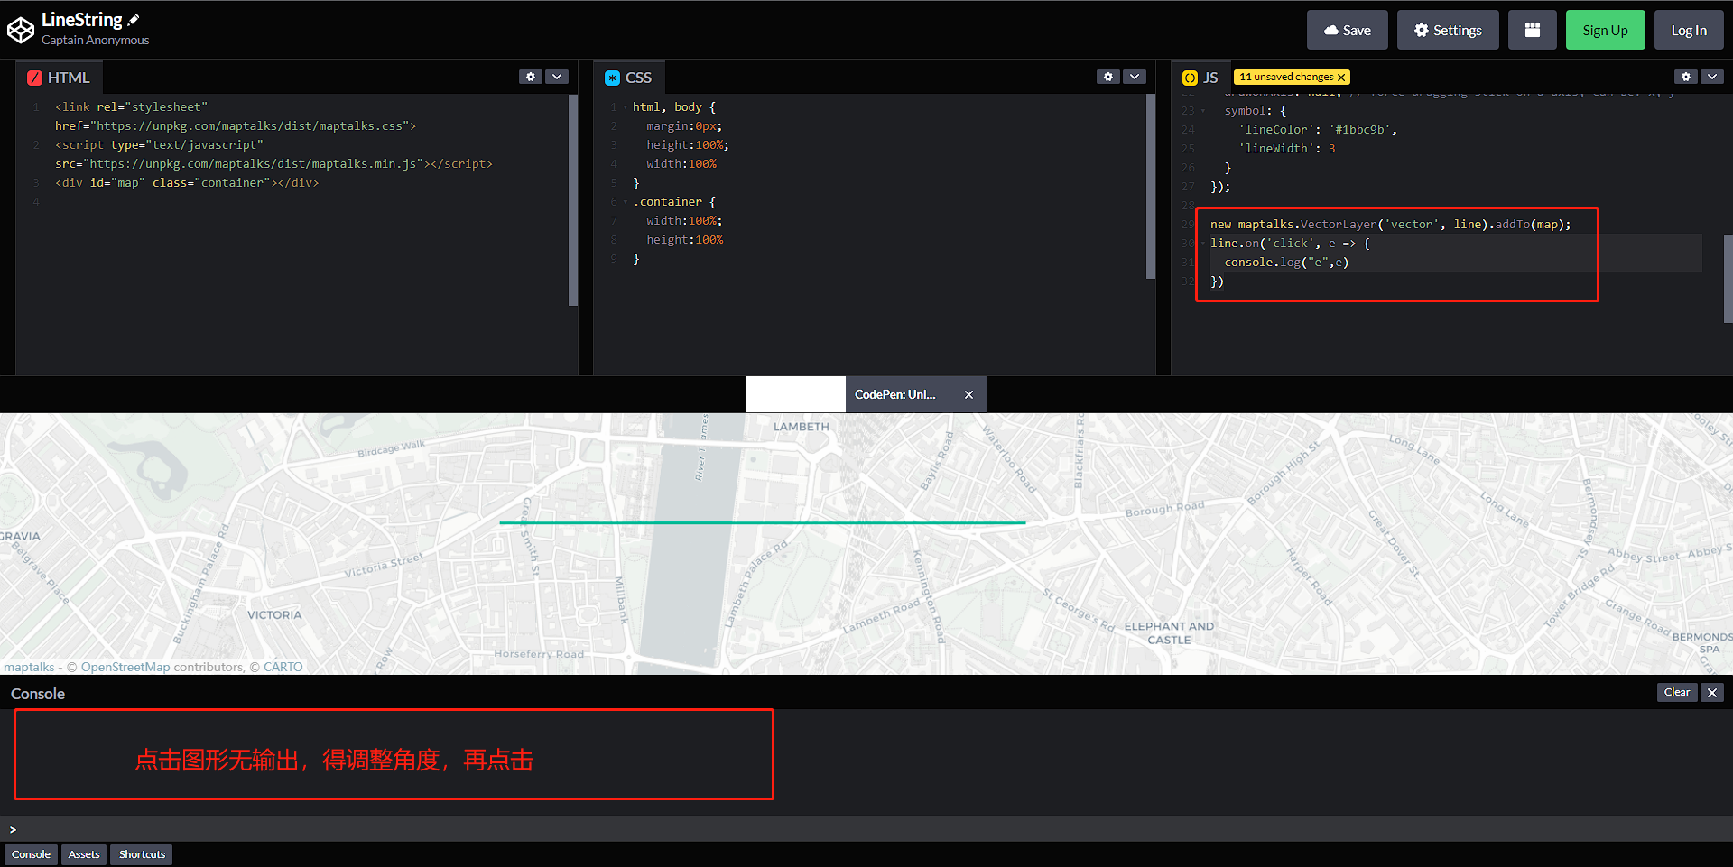Click console.log line in JS editor

(1286, 263)
